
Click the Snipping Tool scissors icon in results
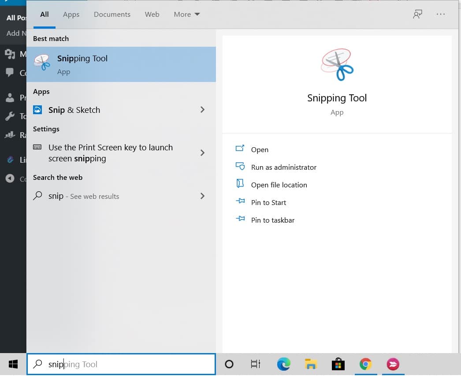tap(42, 62)
